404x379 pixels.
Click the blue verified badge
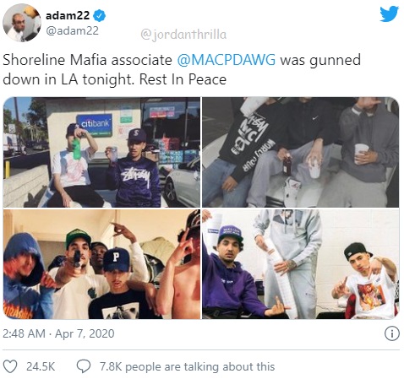[x=100, y=15]
